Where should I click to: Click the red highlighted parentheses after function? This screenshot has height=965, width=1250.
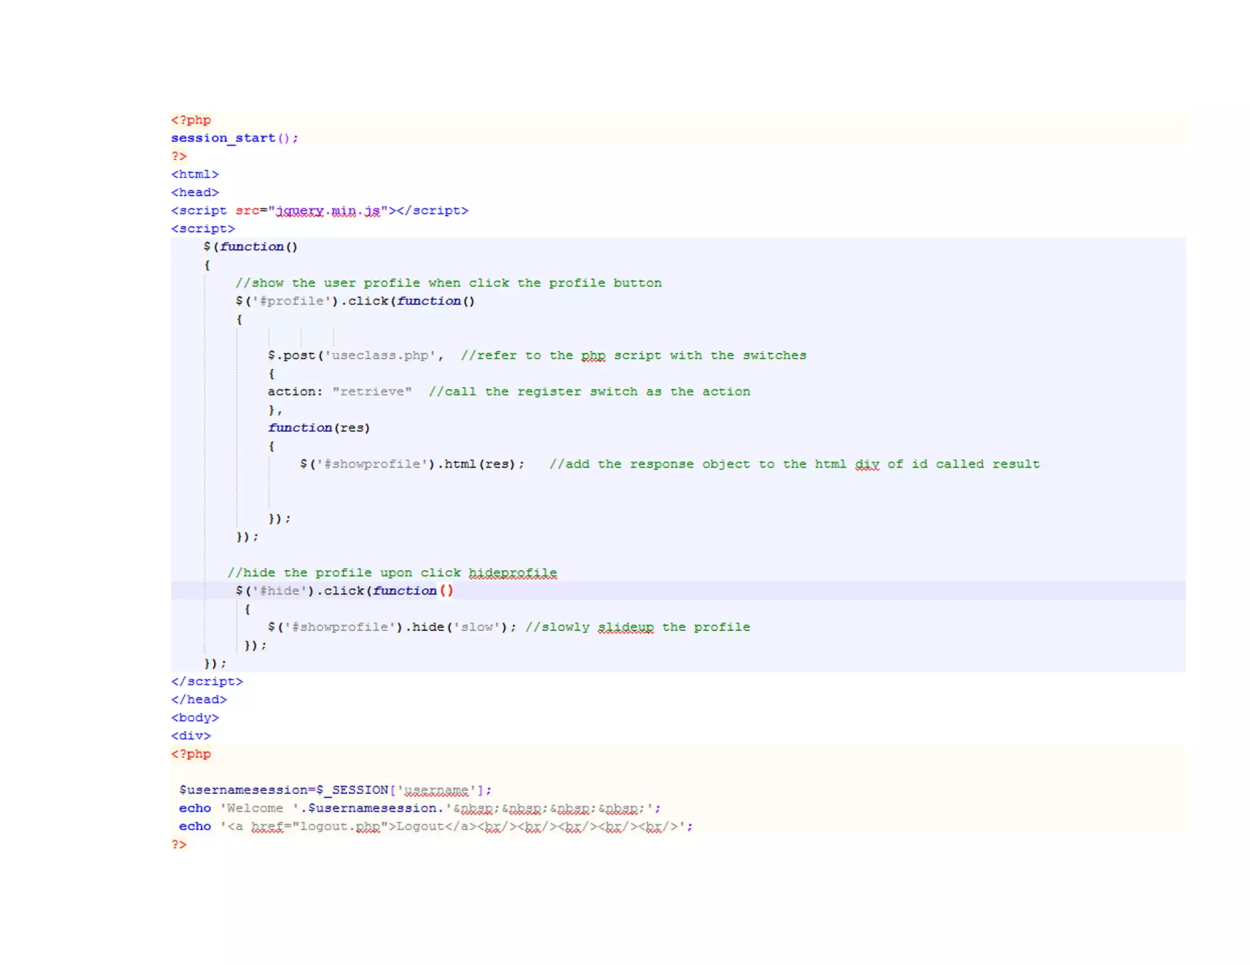click(446, 591)
